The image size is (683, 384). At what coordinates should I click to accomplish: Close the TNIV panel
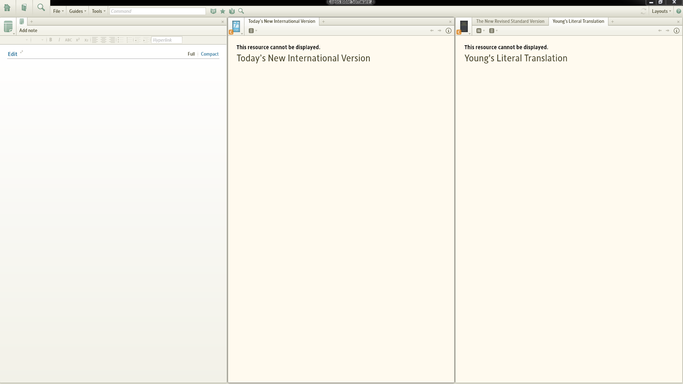[450, 22]
